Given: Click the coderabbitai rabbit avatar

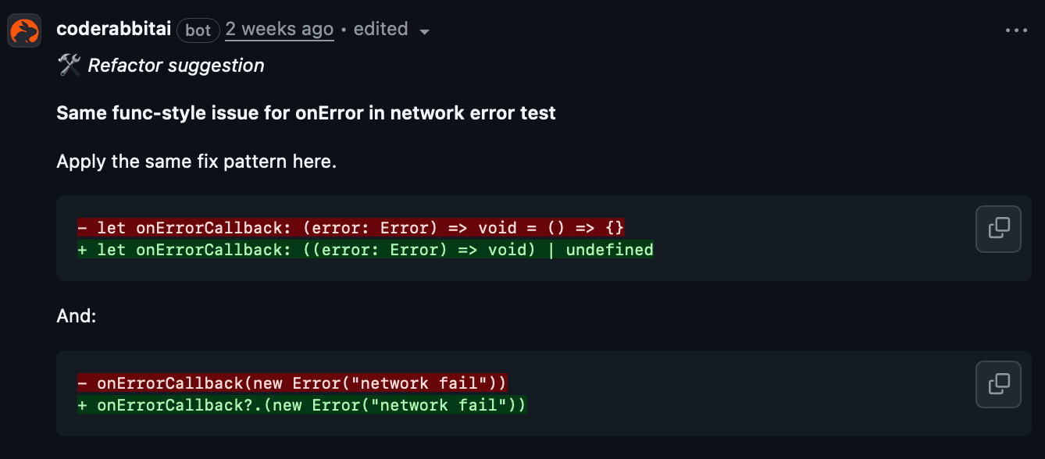Looking at the screenshot, I should [24, 30].
